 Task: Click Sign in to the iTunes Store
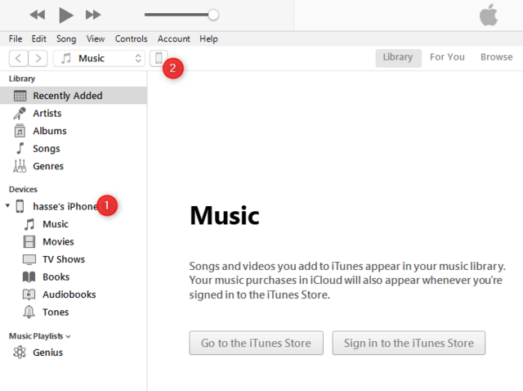tap(409, 343)
